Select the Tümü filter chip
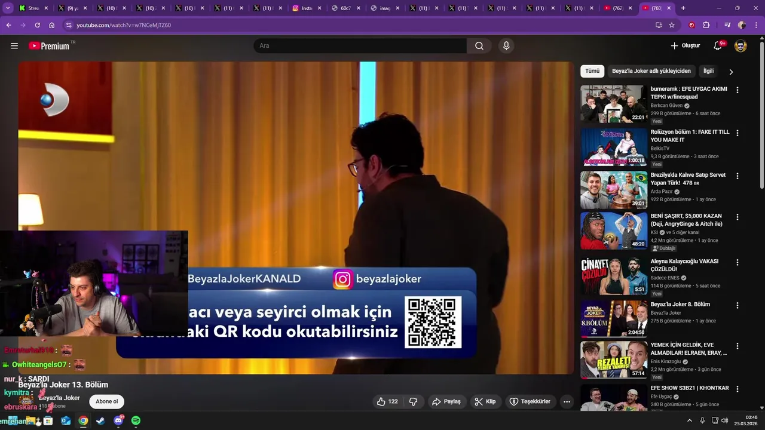This screenshot has height=430, width=765. 592,71
